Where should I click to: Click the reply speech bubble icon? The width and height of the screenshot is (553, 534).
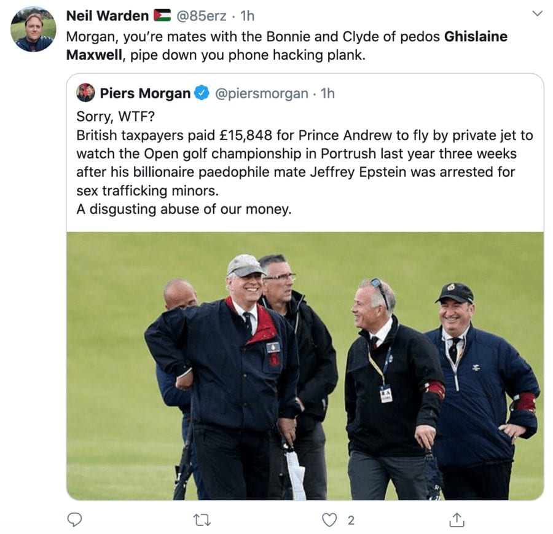point(74,520)
